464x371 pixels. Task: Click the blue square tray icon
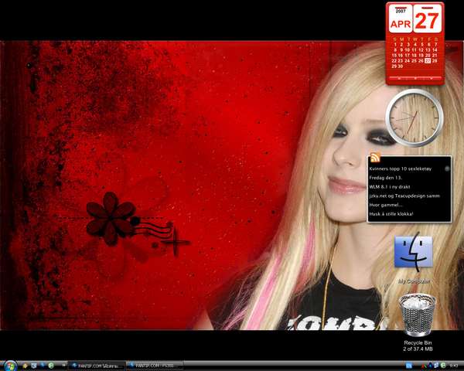409,366
